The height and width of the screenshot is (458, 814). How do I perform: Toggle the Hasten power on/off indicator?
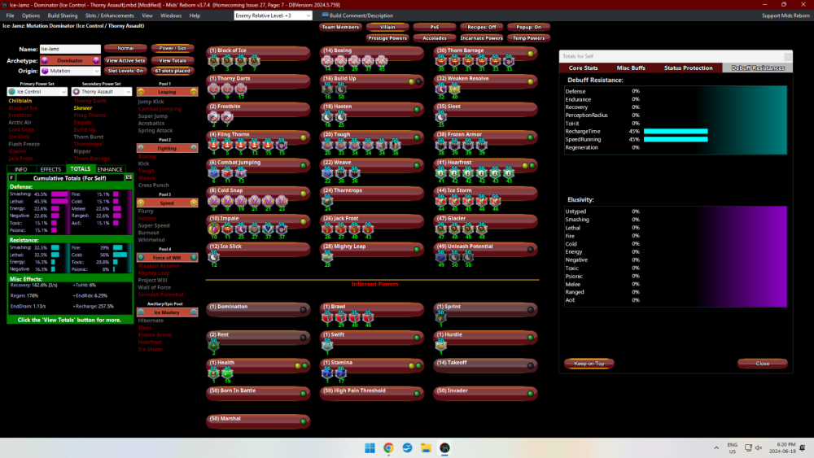(x=417, y=110)
